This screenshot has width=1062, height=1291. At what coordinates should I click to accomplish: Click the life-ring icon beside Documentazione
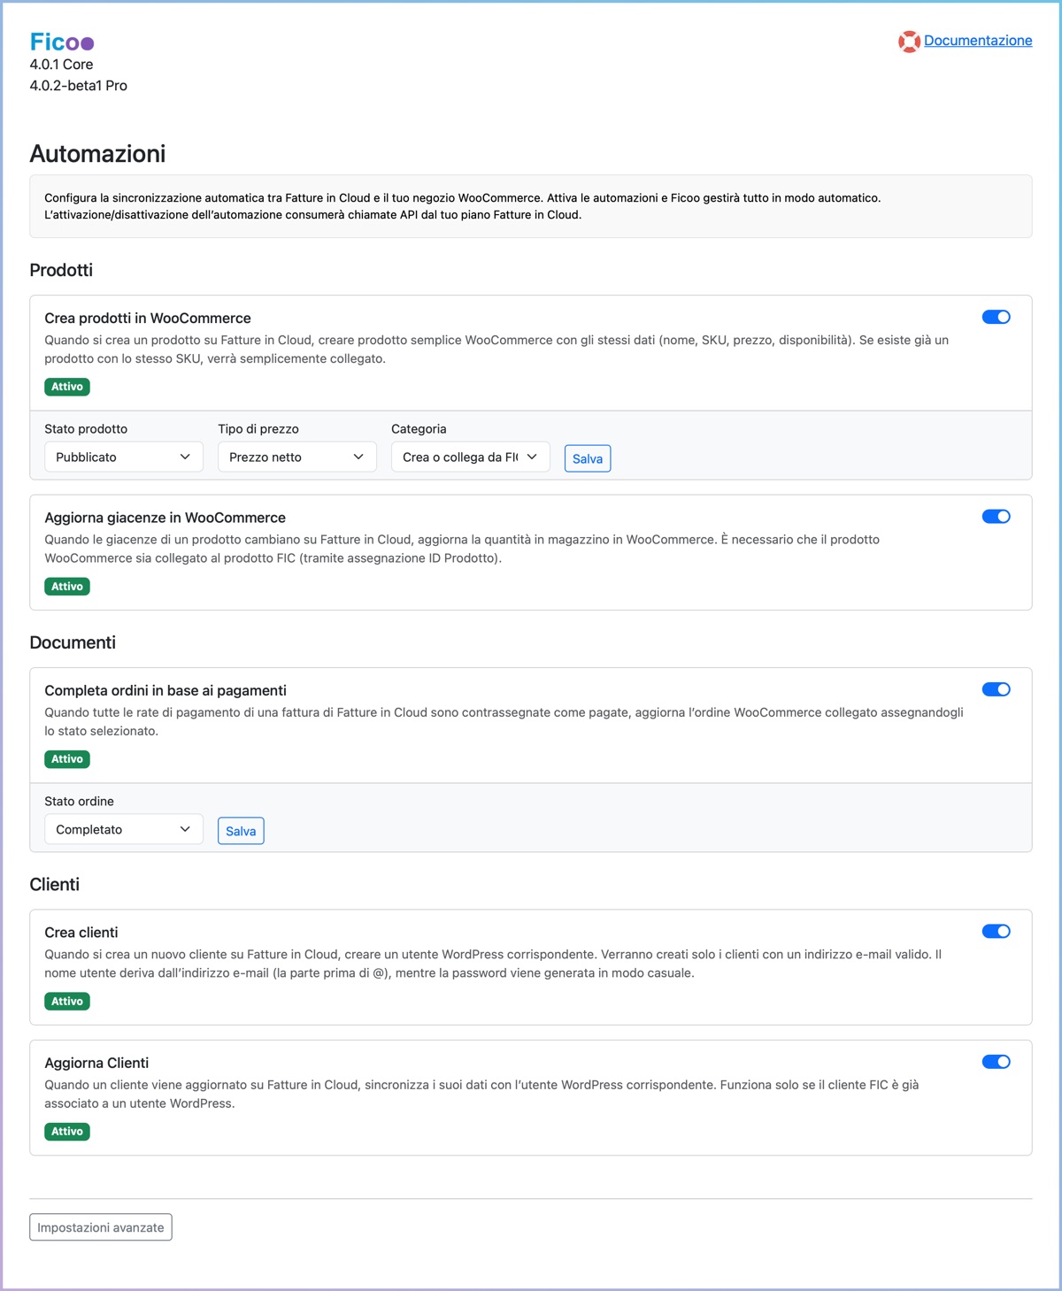909,40
